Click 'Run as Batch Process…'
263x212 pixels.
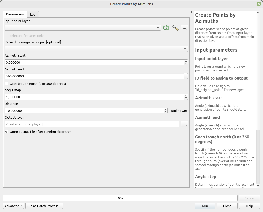(44, 206)
